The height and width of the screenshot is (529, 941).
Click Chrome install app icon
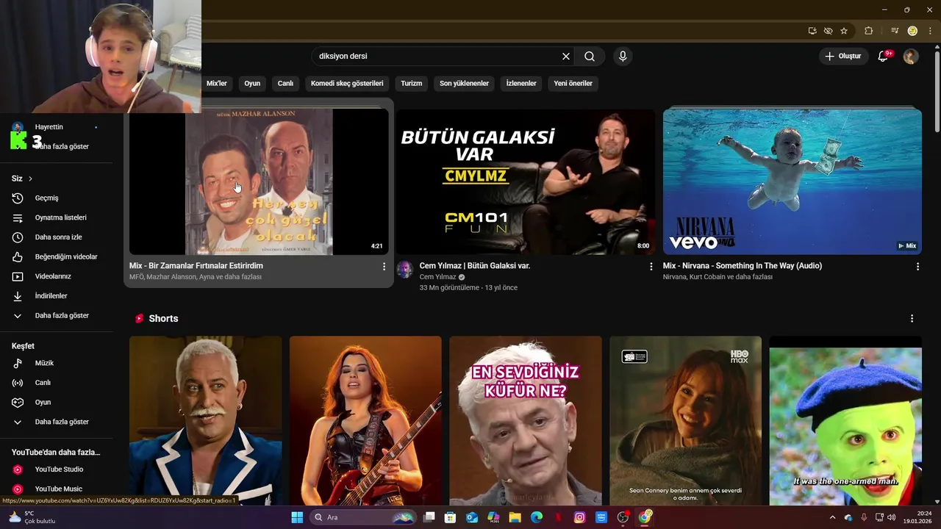point(812,31)
